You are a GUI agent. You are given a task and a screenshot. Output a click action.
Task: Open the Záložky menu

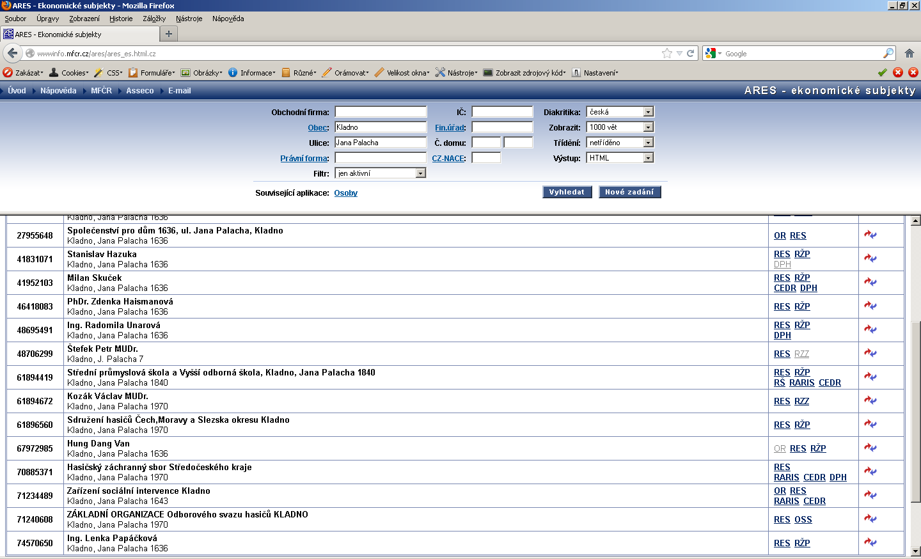pyautogui.click(x=154, y=19)
